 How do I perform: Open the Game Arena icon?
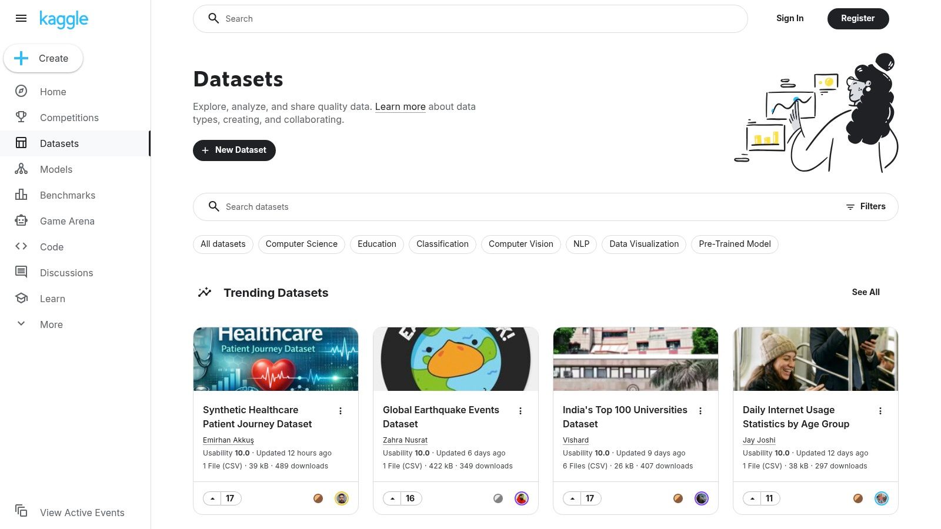coord(21,221)
